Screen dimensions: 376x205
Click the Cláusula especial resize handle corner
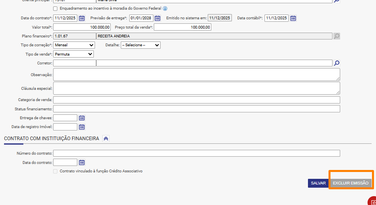tap(338, 93)
